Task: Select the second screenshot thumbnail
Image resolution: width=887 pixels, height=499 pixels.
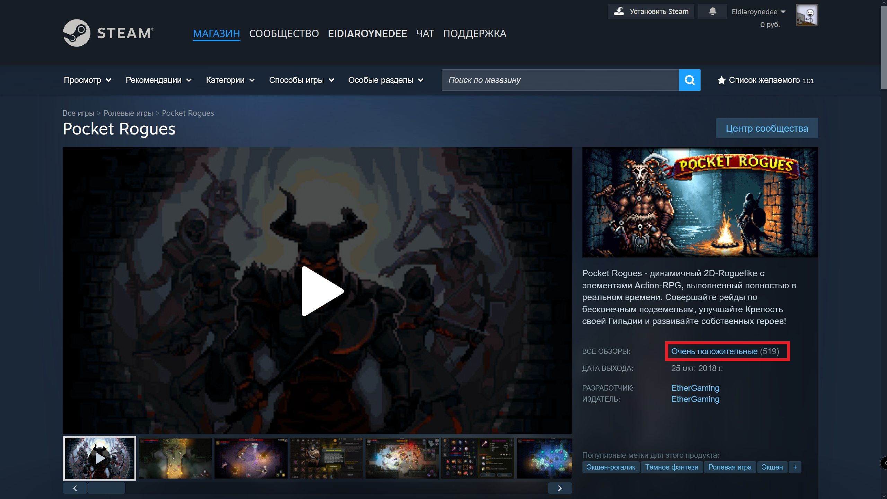Action: [175, 458]
